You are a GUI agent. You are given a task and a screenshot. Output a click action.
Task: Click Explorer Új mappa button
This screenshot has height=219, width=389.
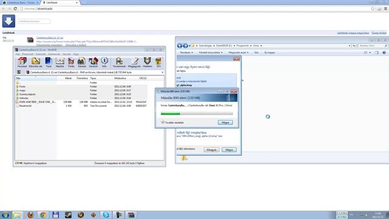[x=269, y=53]
